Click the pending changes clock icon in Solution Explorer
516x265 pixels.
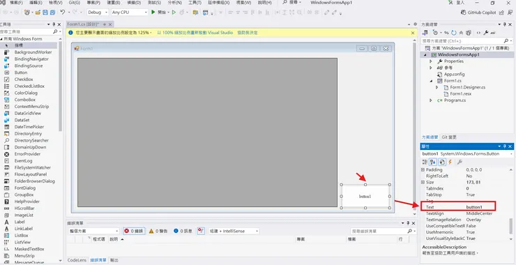(x=436, y=33)
